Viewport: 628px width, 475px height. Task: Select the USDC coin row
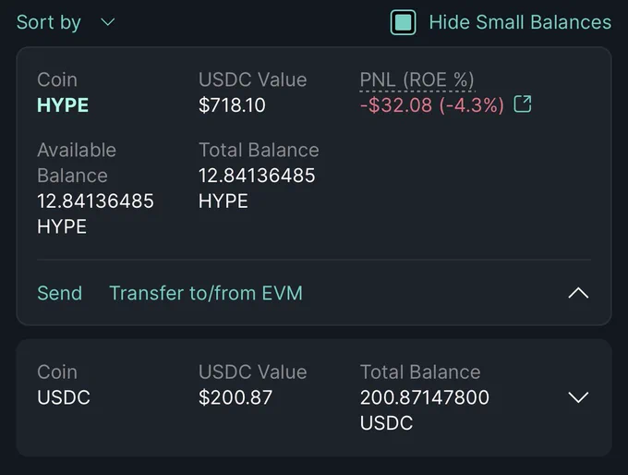[314, 397]
